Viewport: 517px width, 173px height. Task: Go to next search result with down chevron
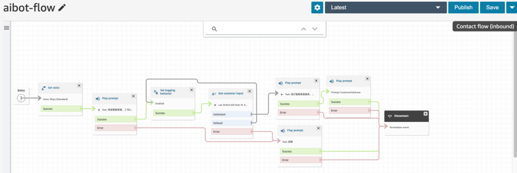point(315,29)
